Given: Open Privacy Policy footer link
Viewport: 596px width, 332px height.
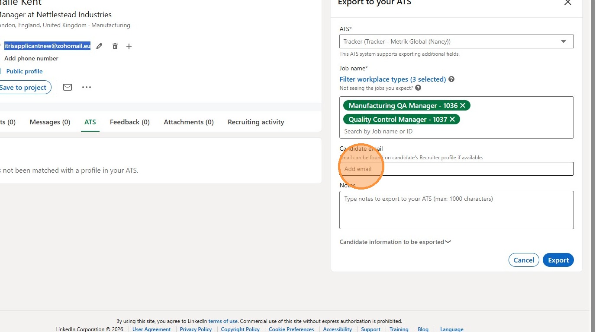Looking at the screenshot, I should [x=196, y=329].
